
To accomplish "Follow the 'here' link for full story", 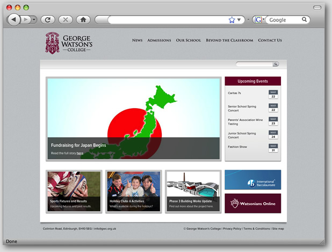I will pos(80,153).
